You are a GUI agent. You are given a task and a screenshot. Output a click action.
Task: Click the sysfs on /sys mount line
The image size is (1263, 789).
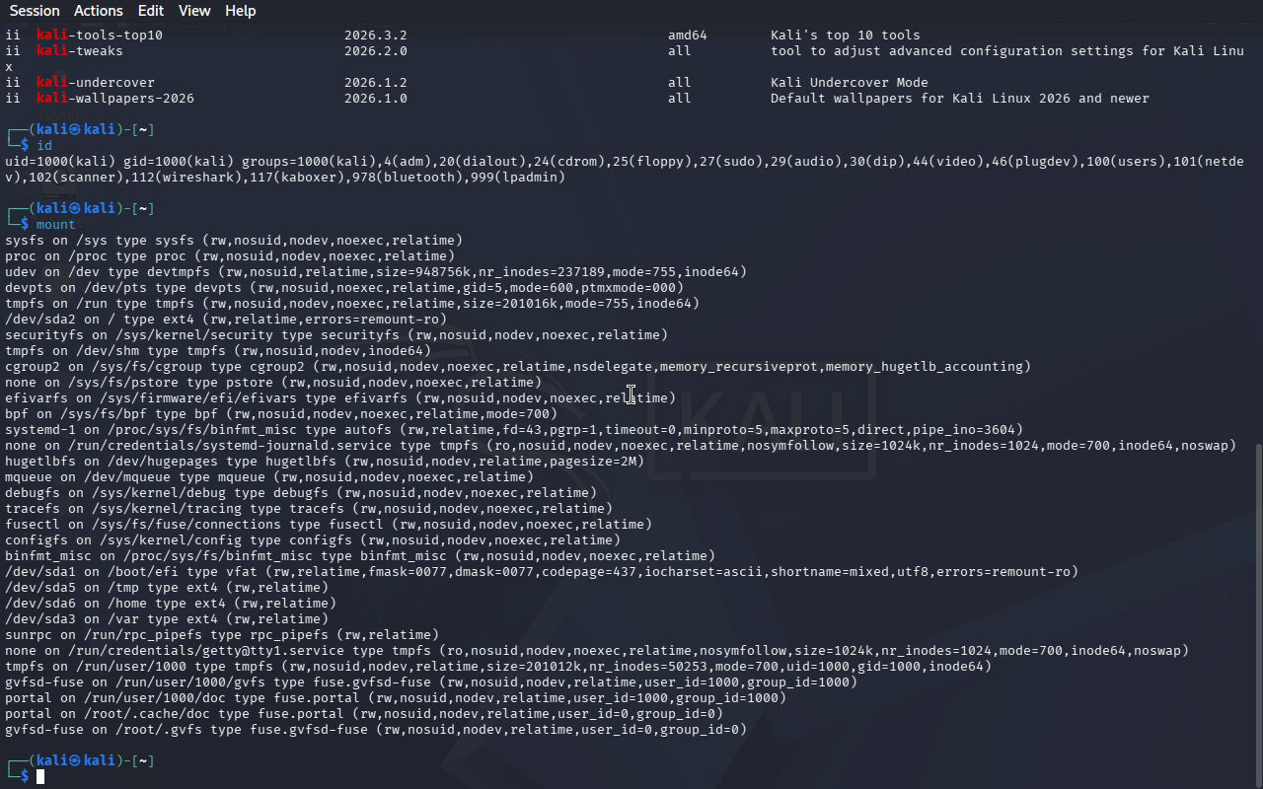pos(234,241)
